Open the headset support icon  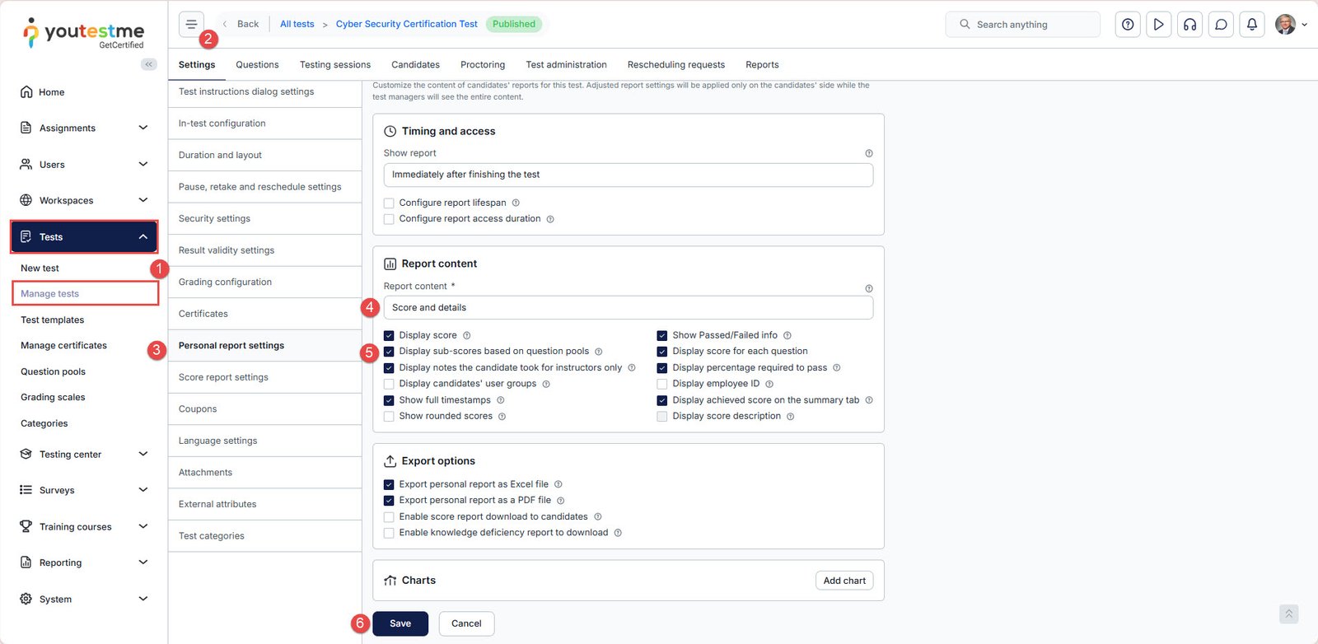pos(1189,25)
